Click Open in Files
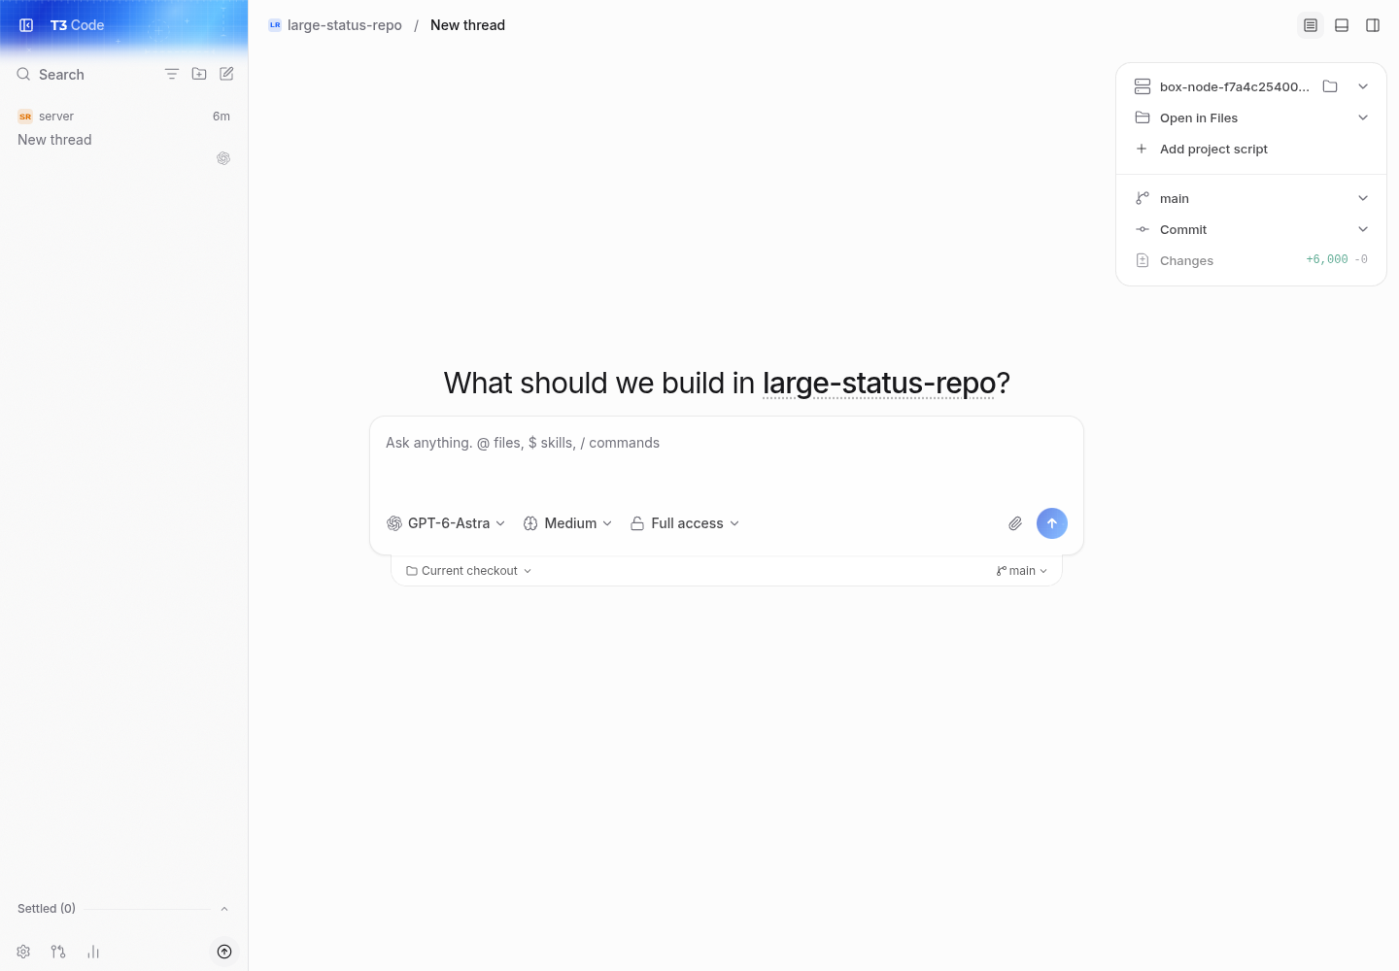Screen dimensions: 1399x971 pos(1199,117)
